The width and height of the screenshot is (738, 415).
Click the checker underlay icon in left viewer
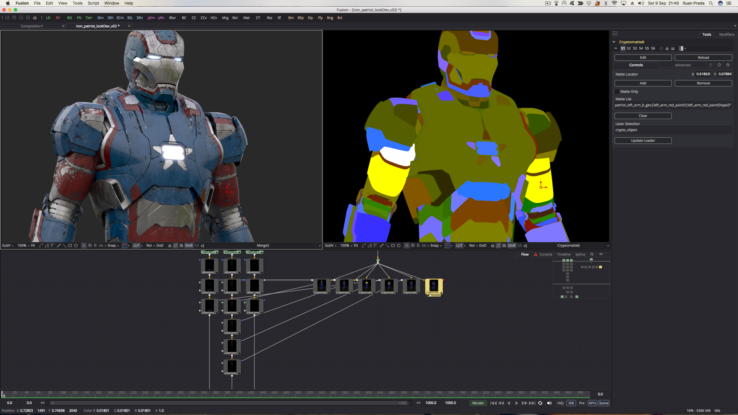[x=181, y=246]
